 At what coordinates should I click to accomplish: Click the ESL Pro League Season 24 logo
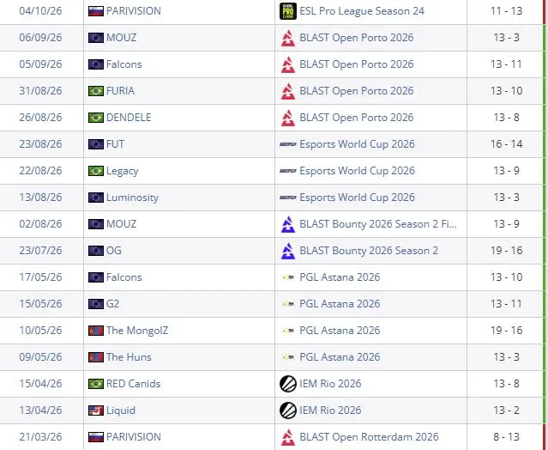[x=288, y=11]
